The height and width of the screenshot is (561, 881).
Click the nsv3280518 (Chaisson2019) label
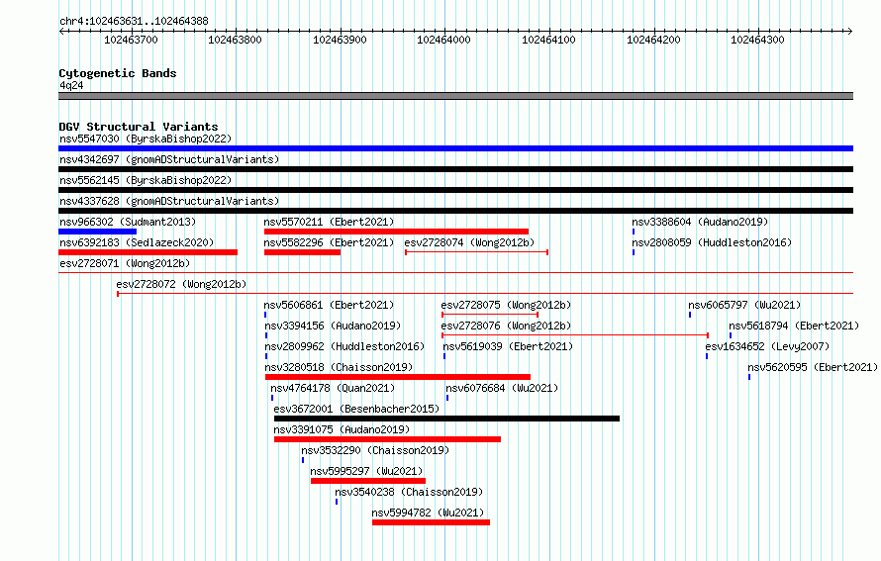point(339,367)
